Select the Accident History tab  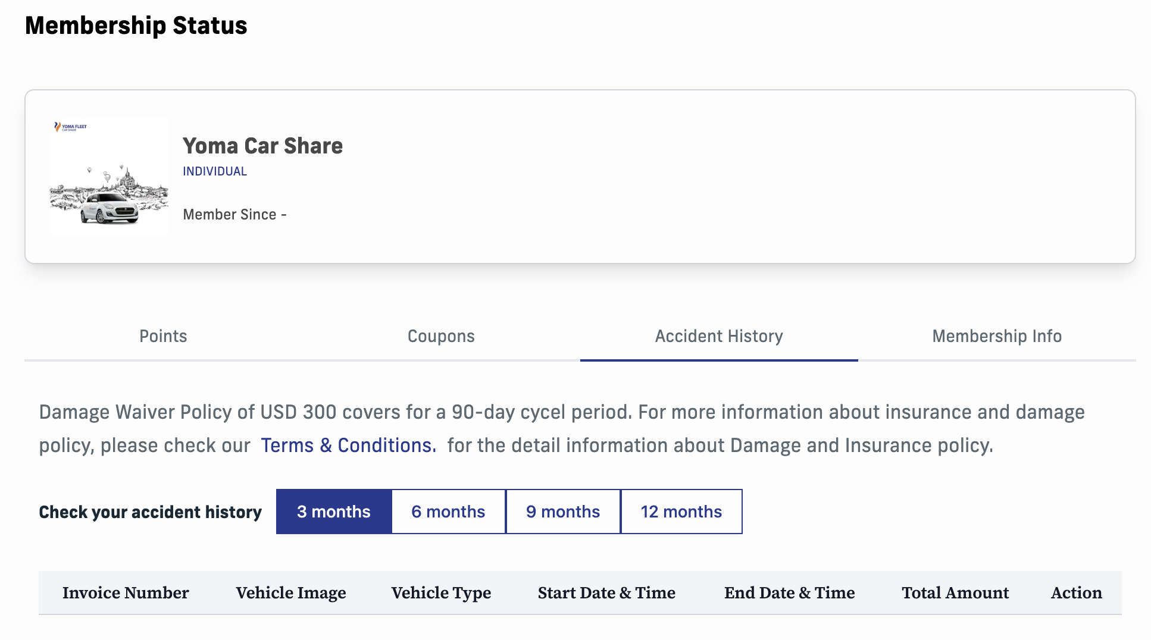(719, 336)
